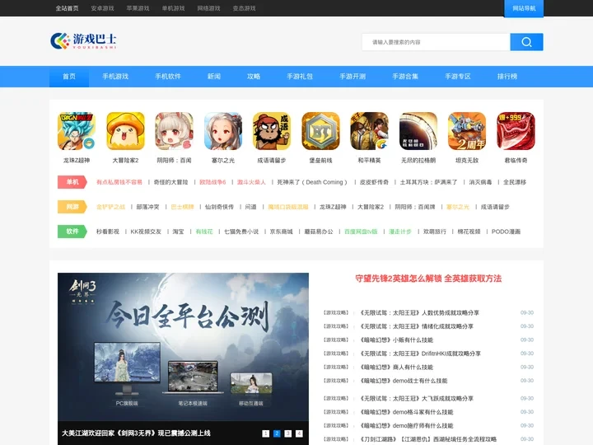Screen dimensions: 593x445
Task: Open the 攻略 navigation tab
Action: pos(254,77)
